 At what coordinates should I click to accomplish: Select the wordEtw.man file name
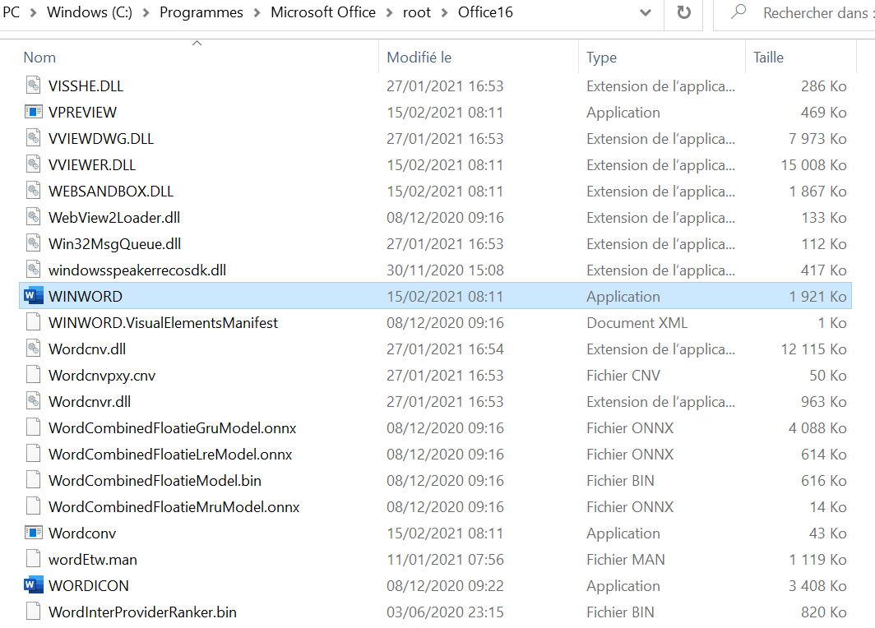click(x=93, y=560)
